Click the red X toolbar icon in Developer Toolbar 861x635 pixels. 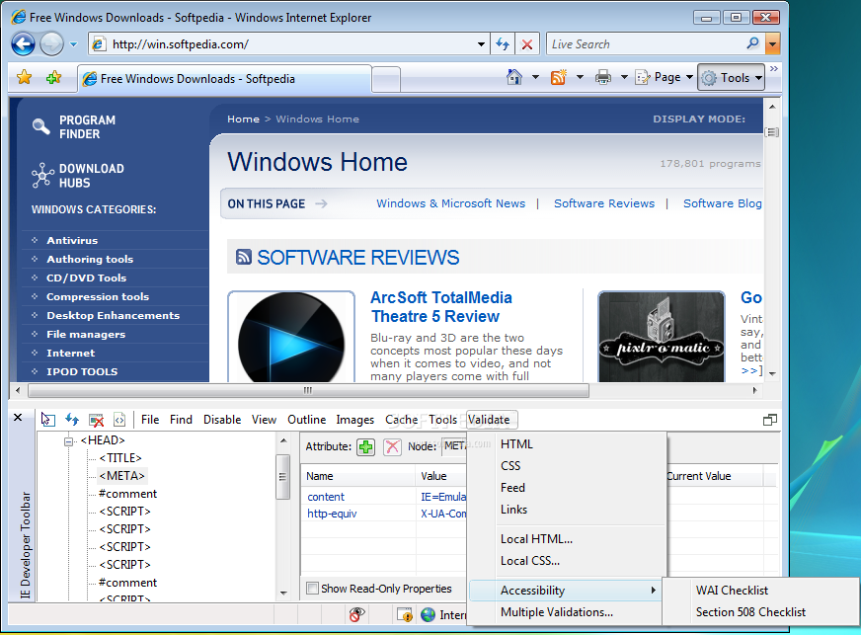click(96, 420)
